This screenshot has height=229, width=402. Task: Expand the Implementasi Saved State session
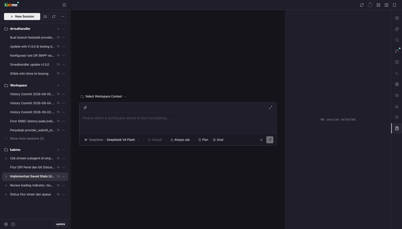(x=6, y=177)
